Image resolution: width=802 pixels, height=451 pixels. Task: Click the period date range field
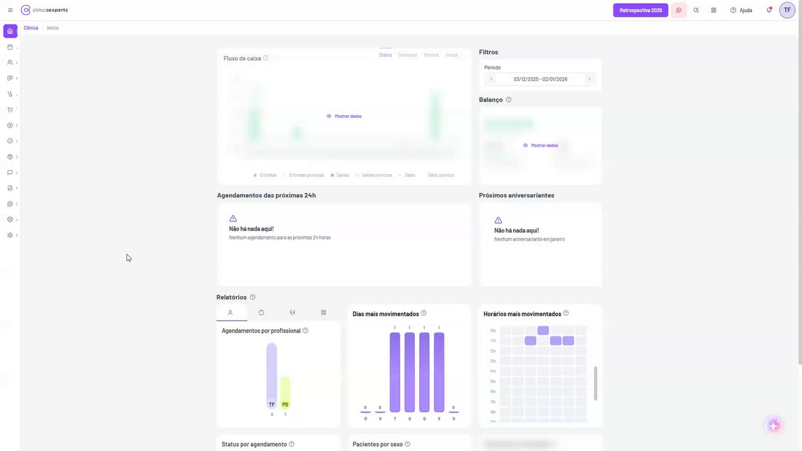tap(540, 79)
